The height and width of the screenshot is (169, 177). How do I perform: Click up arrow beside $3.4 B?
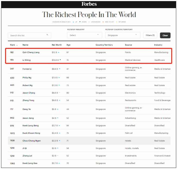point(60,133)
